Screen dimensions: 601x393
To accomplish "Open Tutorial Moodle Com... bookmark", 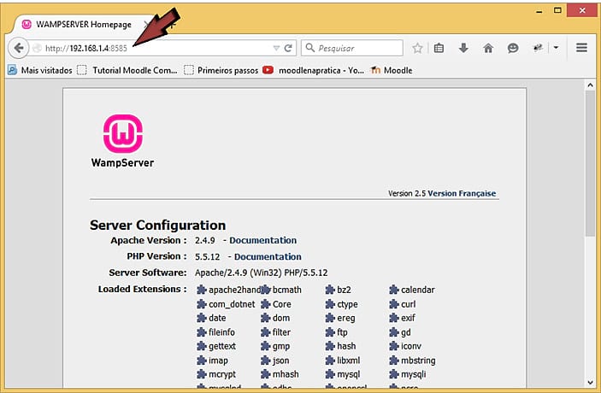I will [127, 70].
